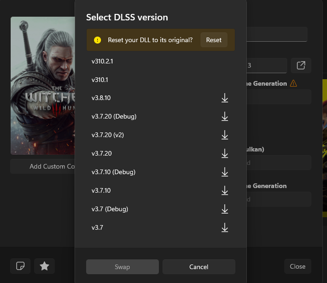
Task: Click download icon for v3.7.20 (v2)
Action: coord(225,135)
